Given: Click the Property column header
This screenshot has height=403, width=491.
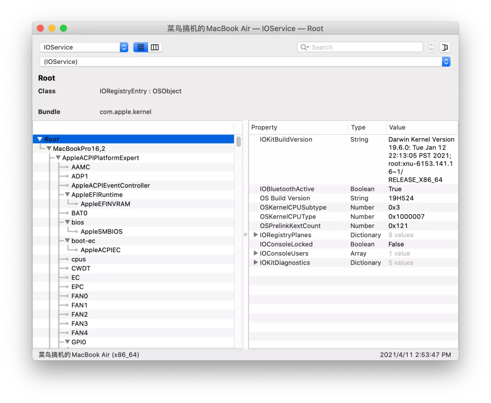Looking at the screenshot, I should tap(298, 127).
